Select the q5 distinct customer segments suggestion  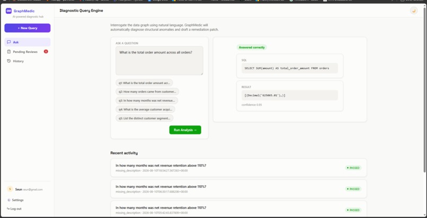point(144,118)
